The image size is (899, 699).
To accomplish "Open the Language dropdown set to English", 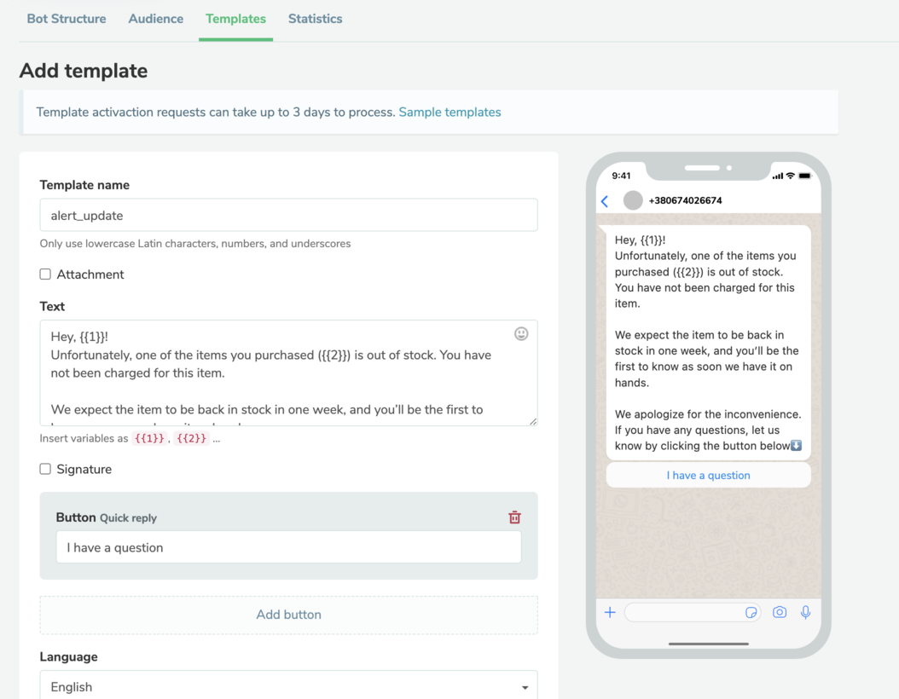I will click(x=288, y=686).
